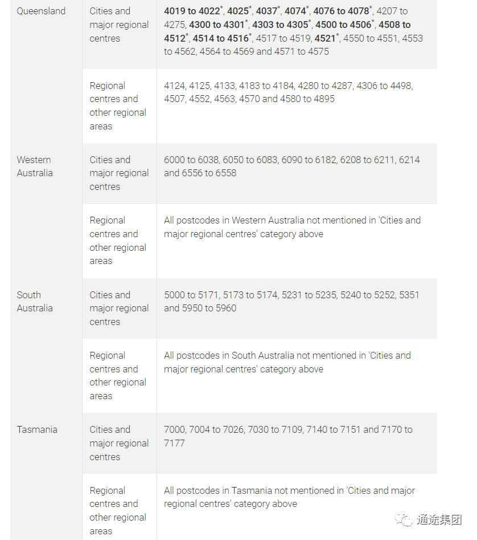Viewport: 477px width, 540px height.
Task: Click Western Australia's 'Cities and major regional centres' cell
Action: (x=120, y=173)
